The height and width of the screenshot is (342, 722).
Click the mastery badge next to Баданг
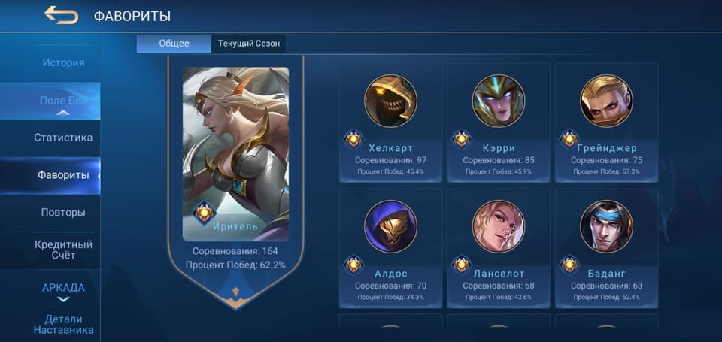[569, 265]
